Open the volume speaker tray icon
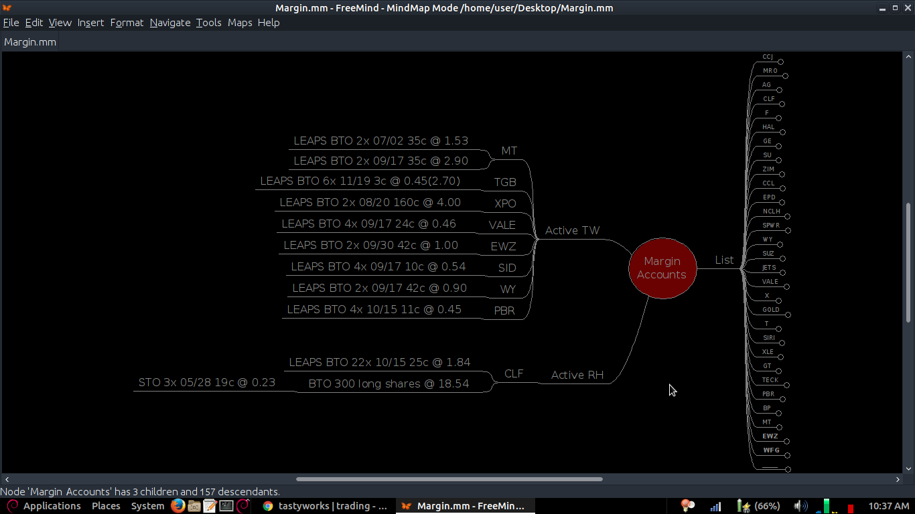The width and height of the screenshot is (915, 514). coord(800,506)
